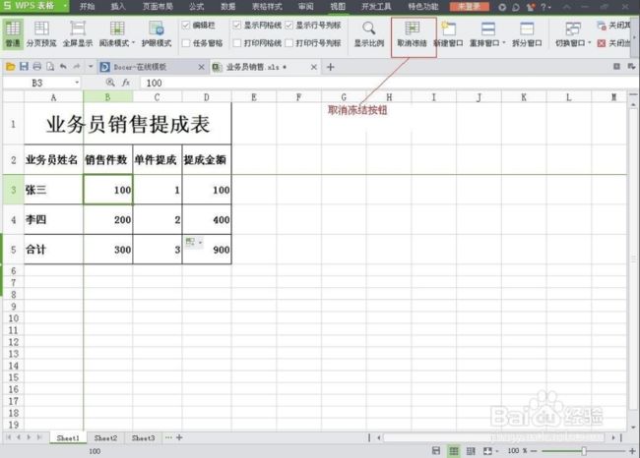Open a new document tab with plus
Screen dimensions: 640x458
pyautogui.click(x=331, y=67)
